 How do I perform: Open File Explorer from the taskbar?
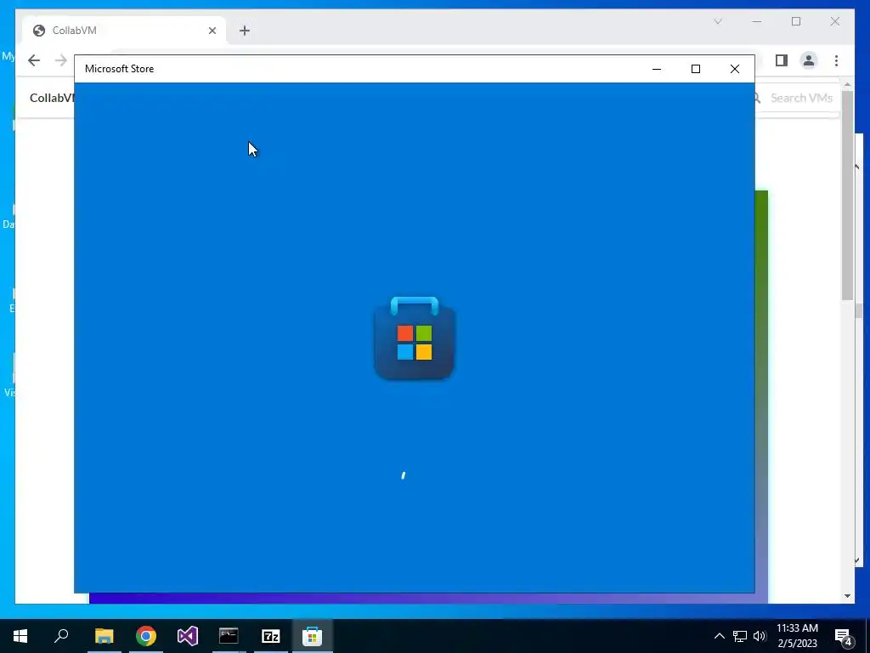pyautogui.click(x=104, y=636)
